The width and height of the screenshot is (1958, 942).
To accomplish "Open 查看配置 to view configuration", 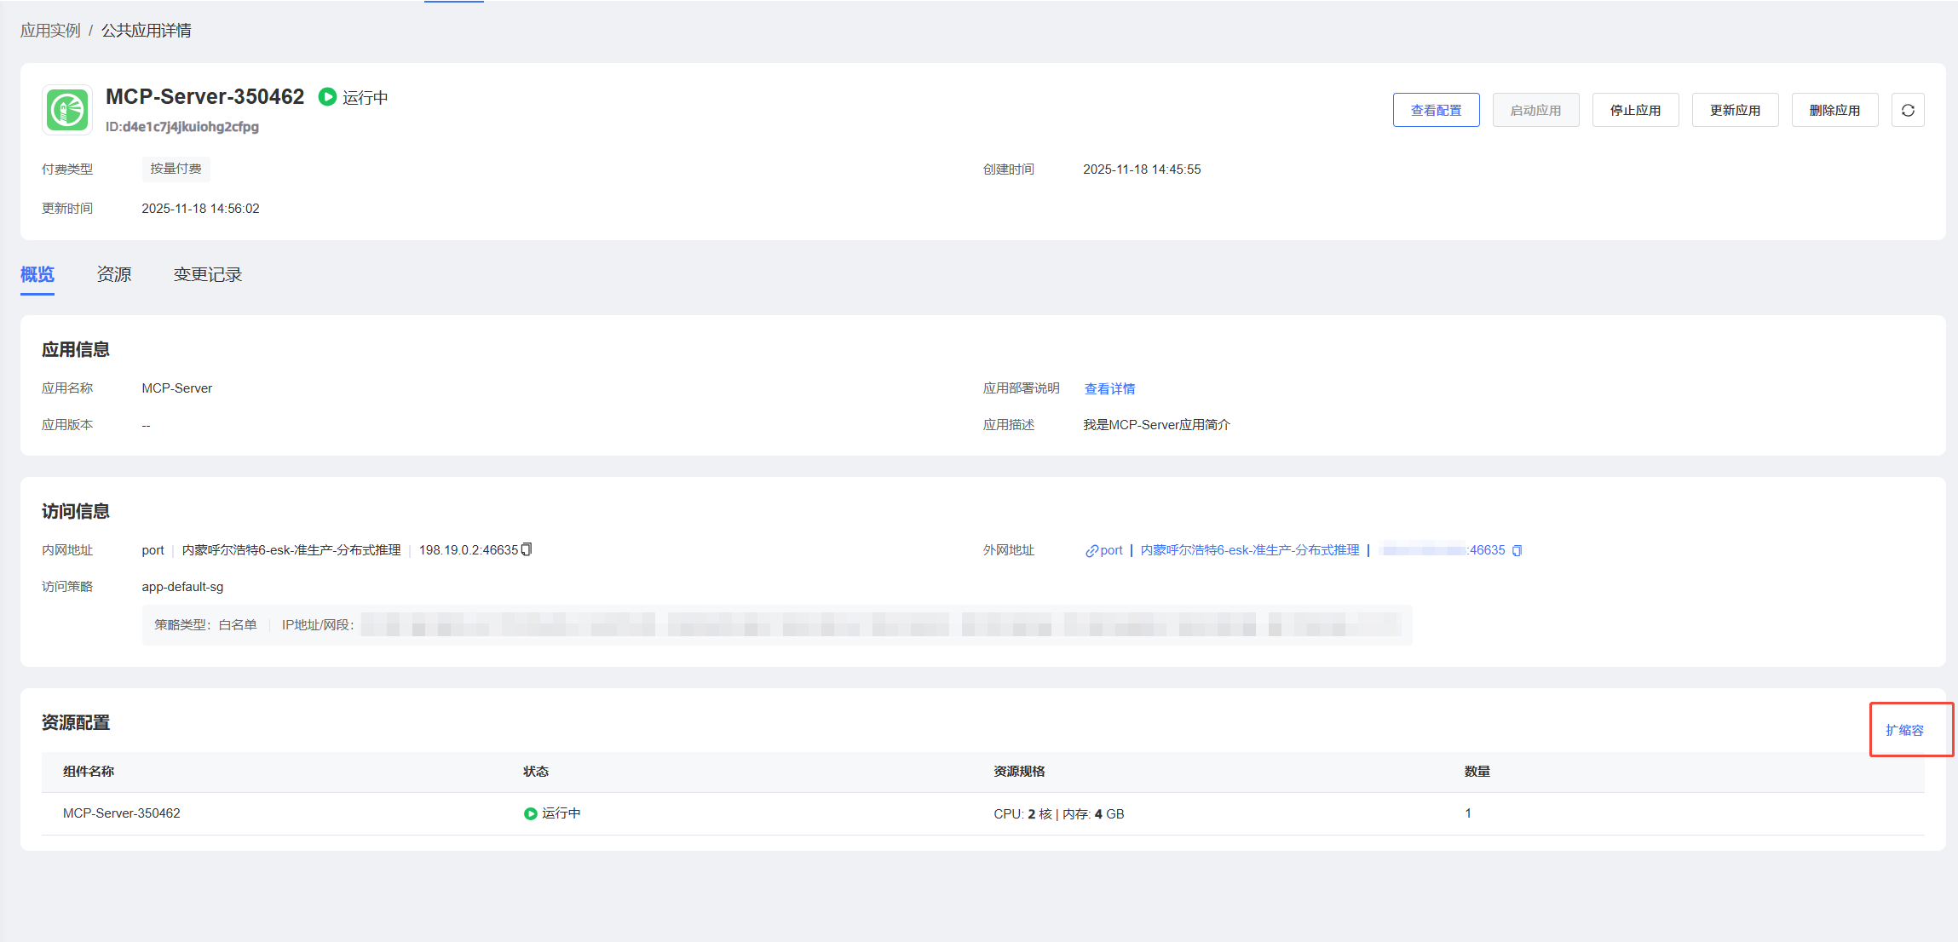I will click(1436, 111).
